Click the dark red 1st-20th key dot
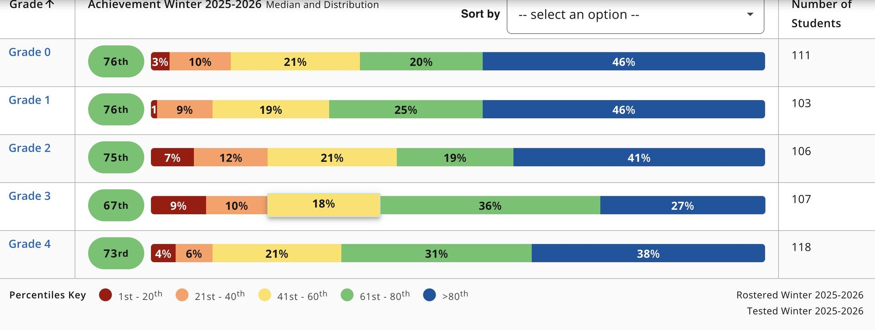The image size is (875, 330). [105, 295]
